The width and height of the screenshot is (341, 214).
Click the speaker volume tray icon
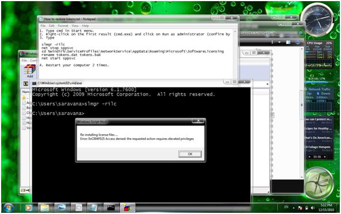pyautogui.click(x=313, y=208)
